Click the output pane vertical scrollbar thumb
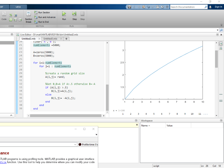Viewport: 224px width, 168px height. (217, 59)
